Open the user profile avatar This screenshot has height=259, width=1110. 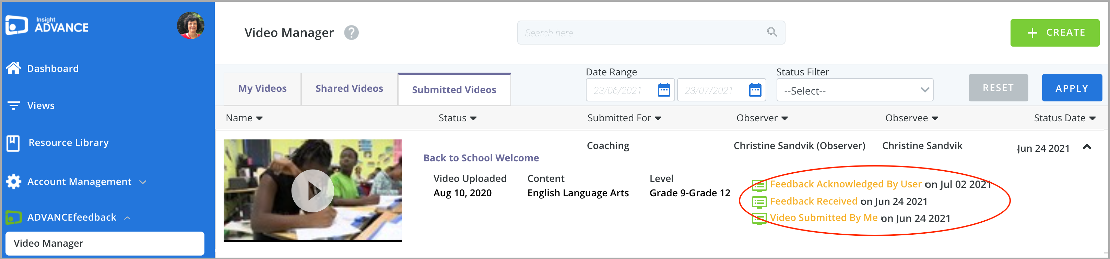190,25
